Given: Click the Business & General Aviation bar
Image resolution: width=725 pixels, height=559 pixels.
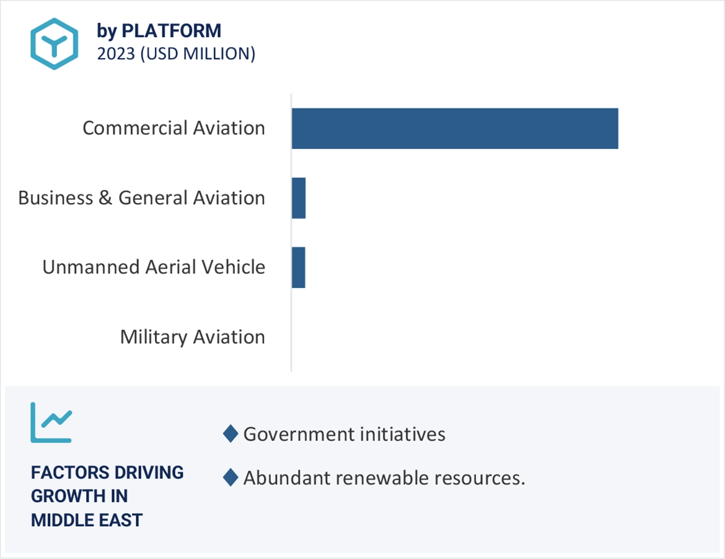Looking at the screenshot, I should (299, 197).
